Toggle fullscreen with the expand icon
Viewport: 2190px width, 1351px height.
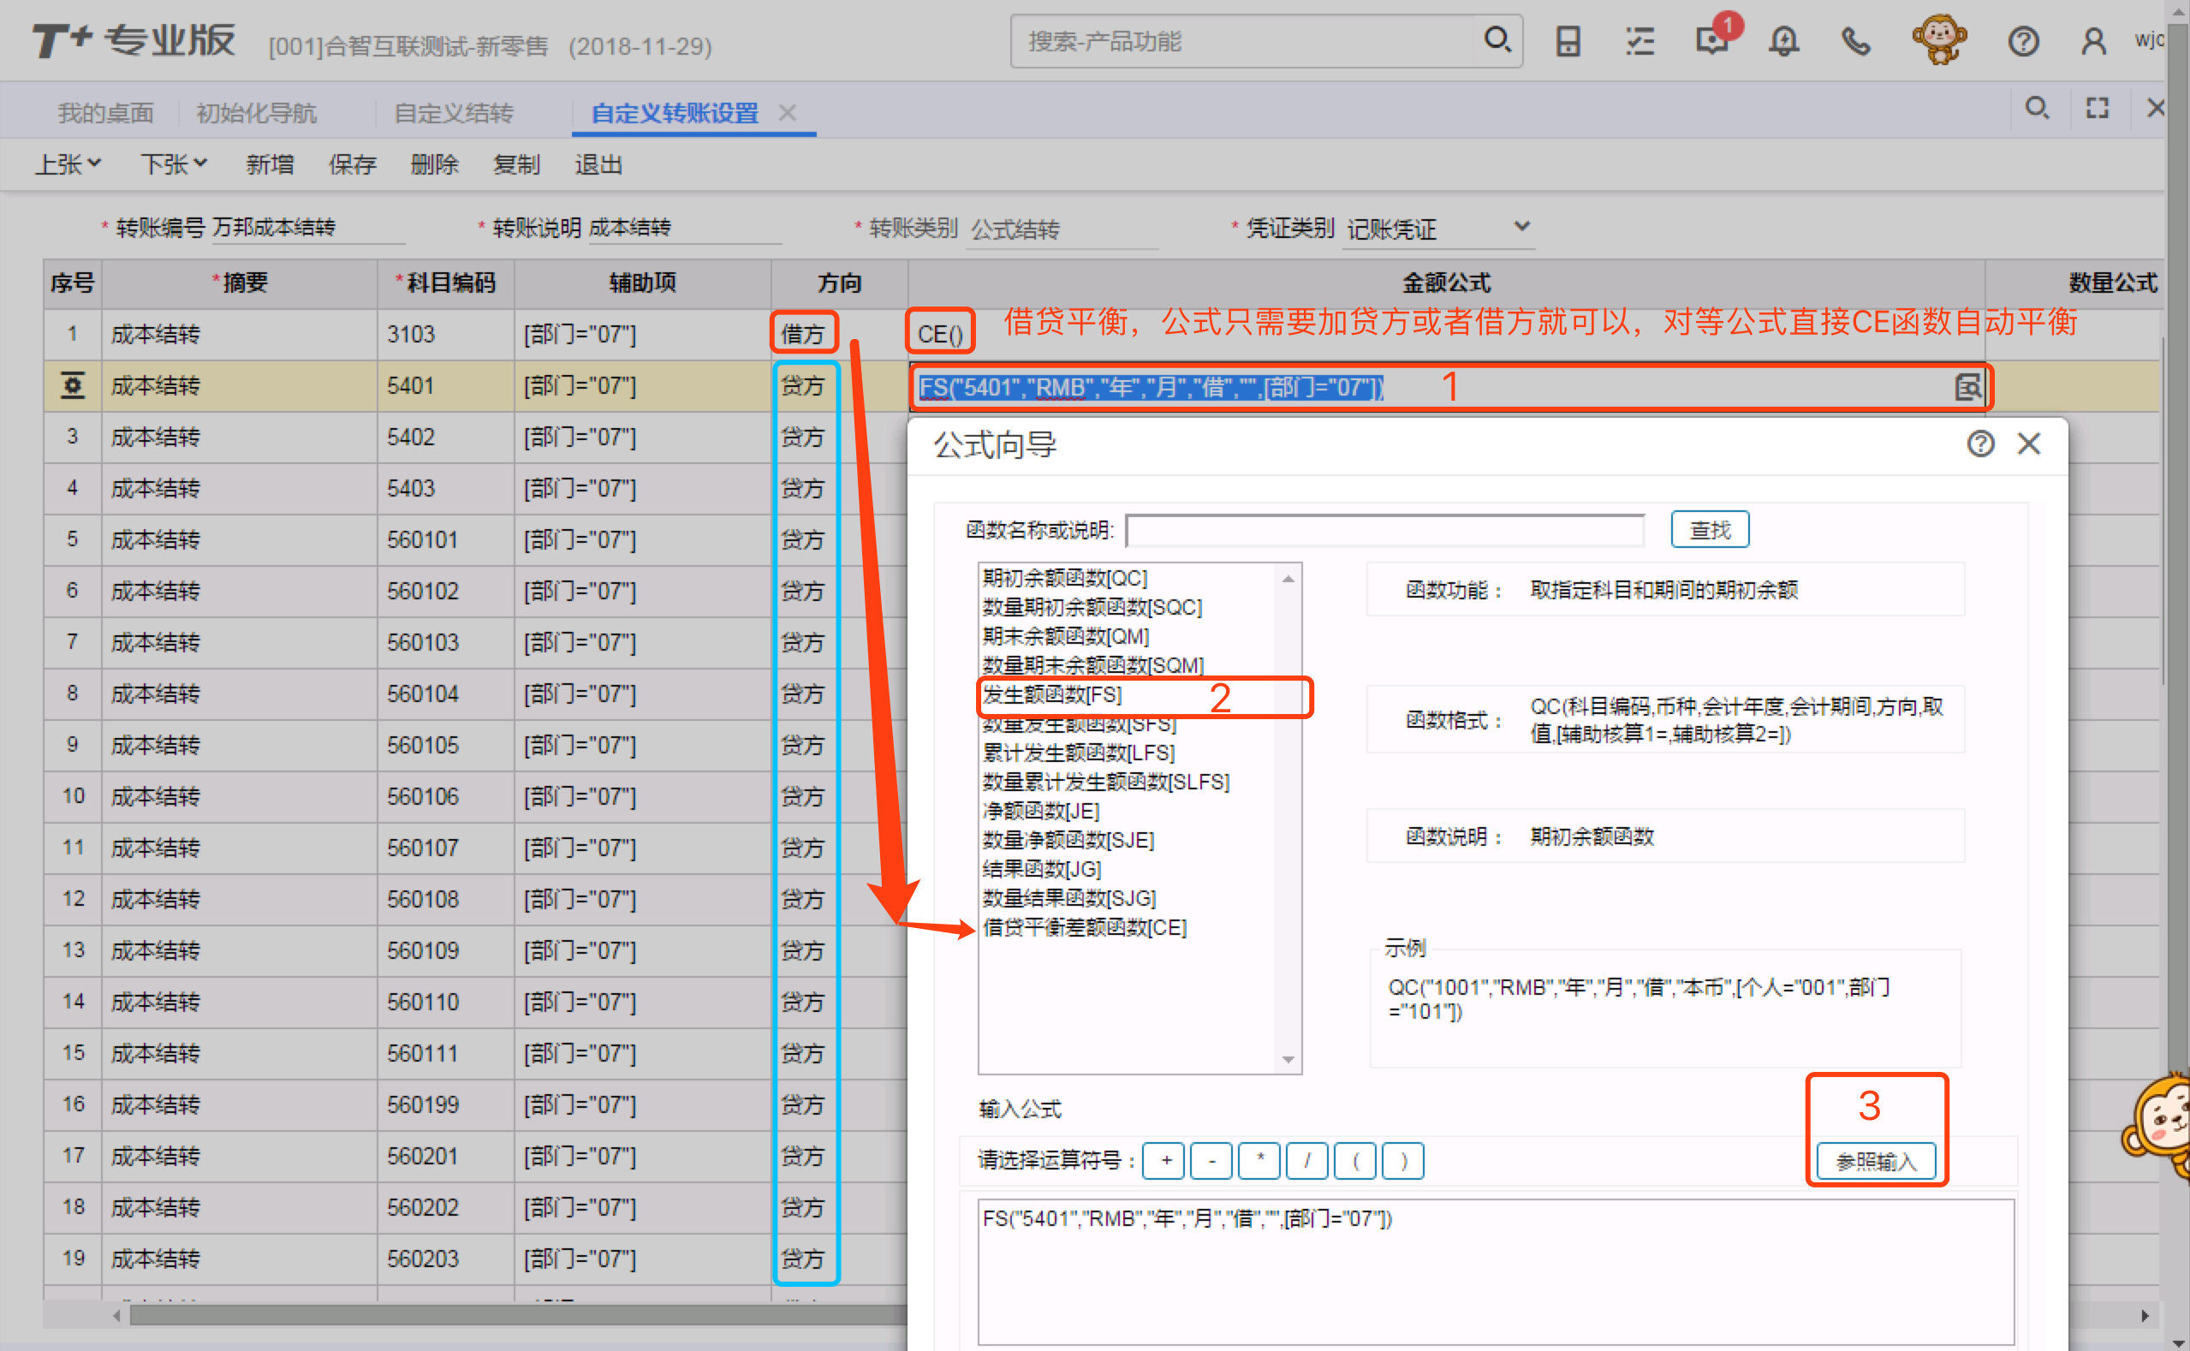pyautogui.click(x=2097, y=108)
